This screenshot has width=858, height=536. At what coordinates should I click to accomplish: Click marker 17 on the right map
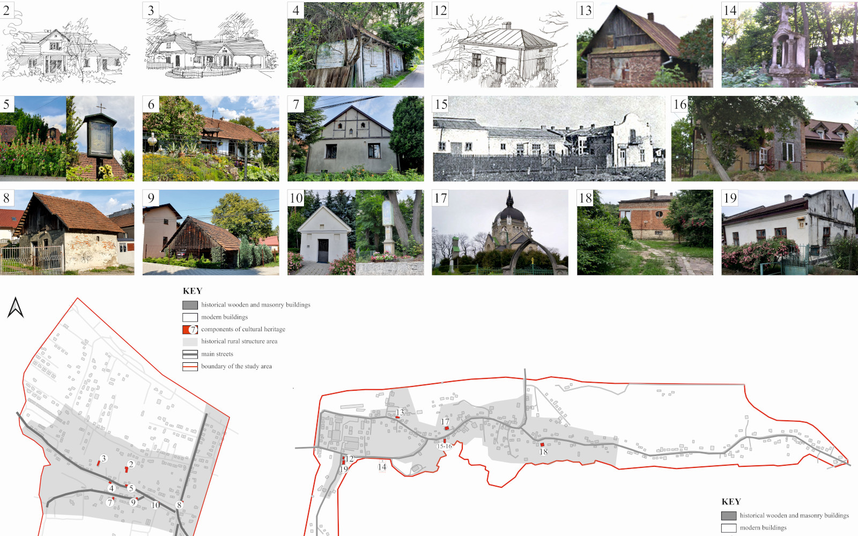pyautogui.click(x=445, y=422)
